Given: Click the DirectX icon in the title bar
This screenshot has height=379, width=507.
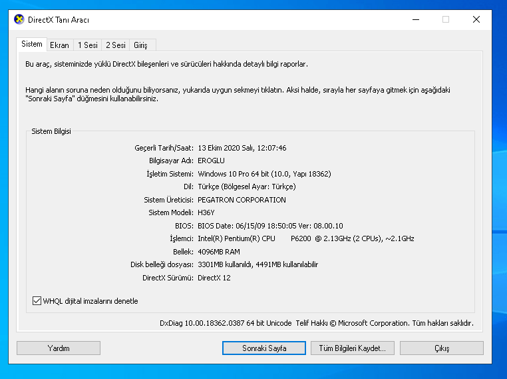Looking at the screenshot, I should pyautogui.click(x=19, y=19).
